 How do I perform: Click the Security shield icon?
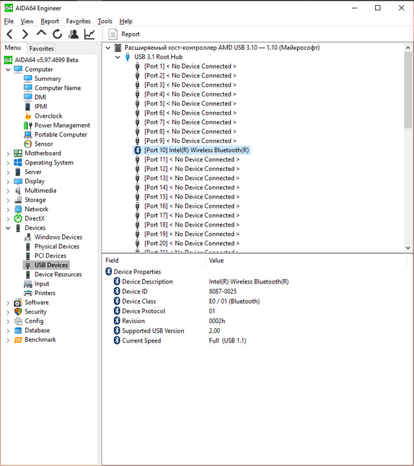pos(18,311)
